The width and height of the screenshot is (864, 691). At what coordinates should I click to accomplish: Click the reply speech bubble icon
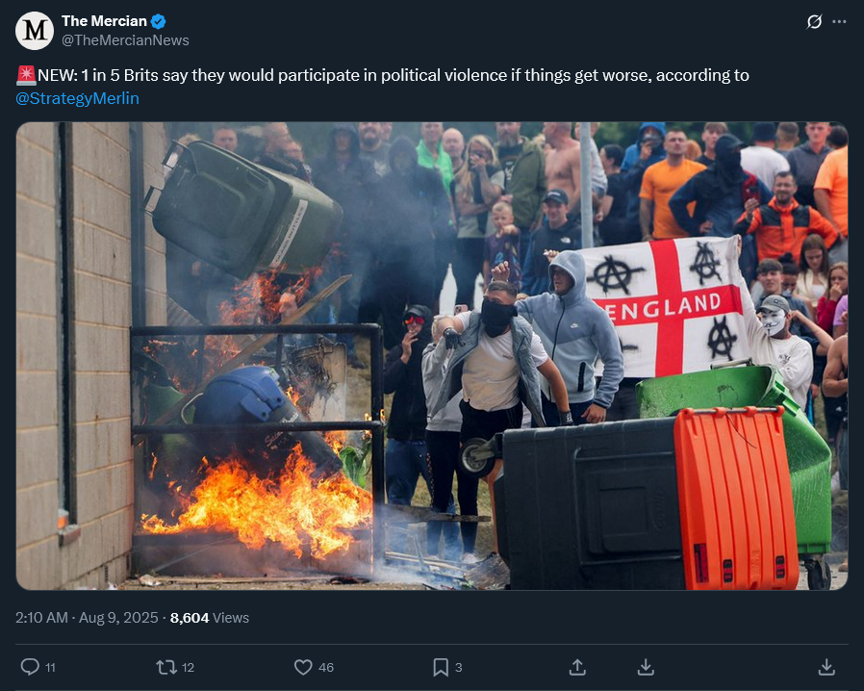(x=30, y=667)
